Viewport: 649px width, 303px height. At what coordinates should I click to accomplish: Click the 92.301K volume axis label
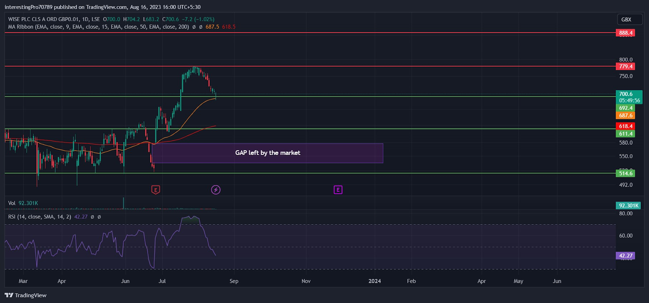[628, 206]
